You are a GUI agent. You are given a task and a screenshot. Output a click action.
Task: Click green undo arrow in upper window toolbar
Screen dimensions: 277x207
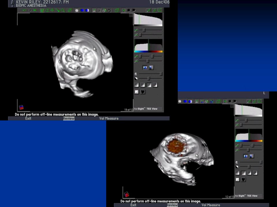click(x=24, y=10)
